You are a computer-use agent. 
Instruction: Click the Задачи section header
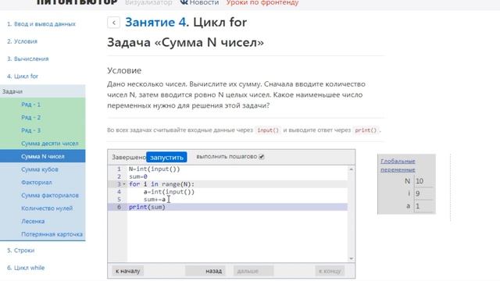pyautogui.click(x=43, y=91)
